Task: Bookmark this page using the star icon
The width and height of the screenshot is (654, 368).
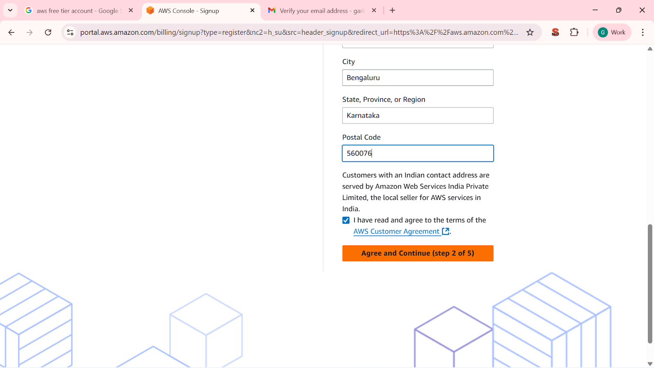Action: click(530, 32)
